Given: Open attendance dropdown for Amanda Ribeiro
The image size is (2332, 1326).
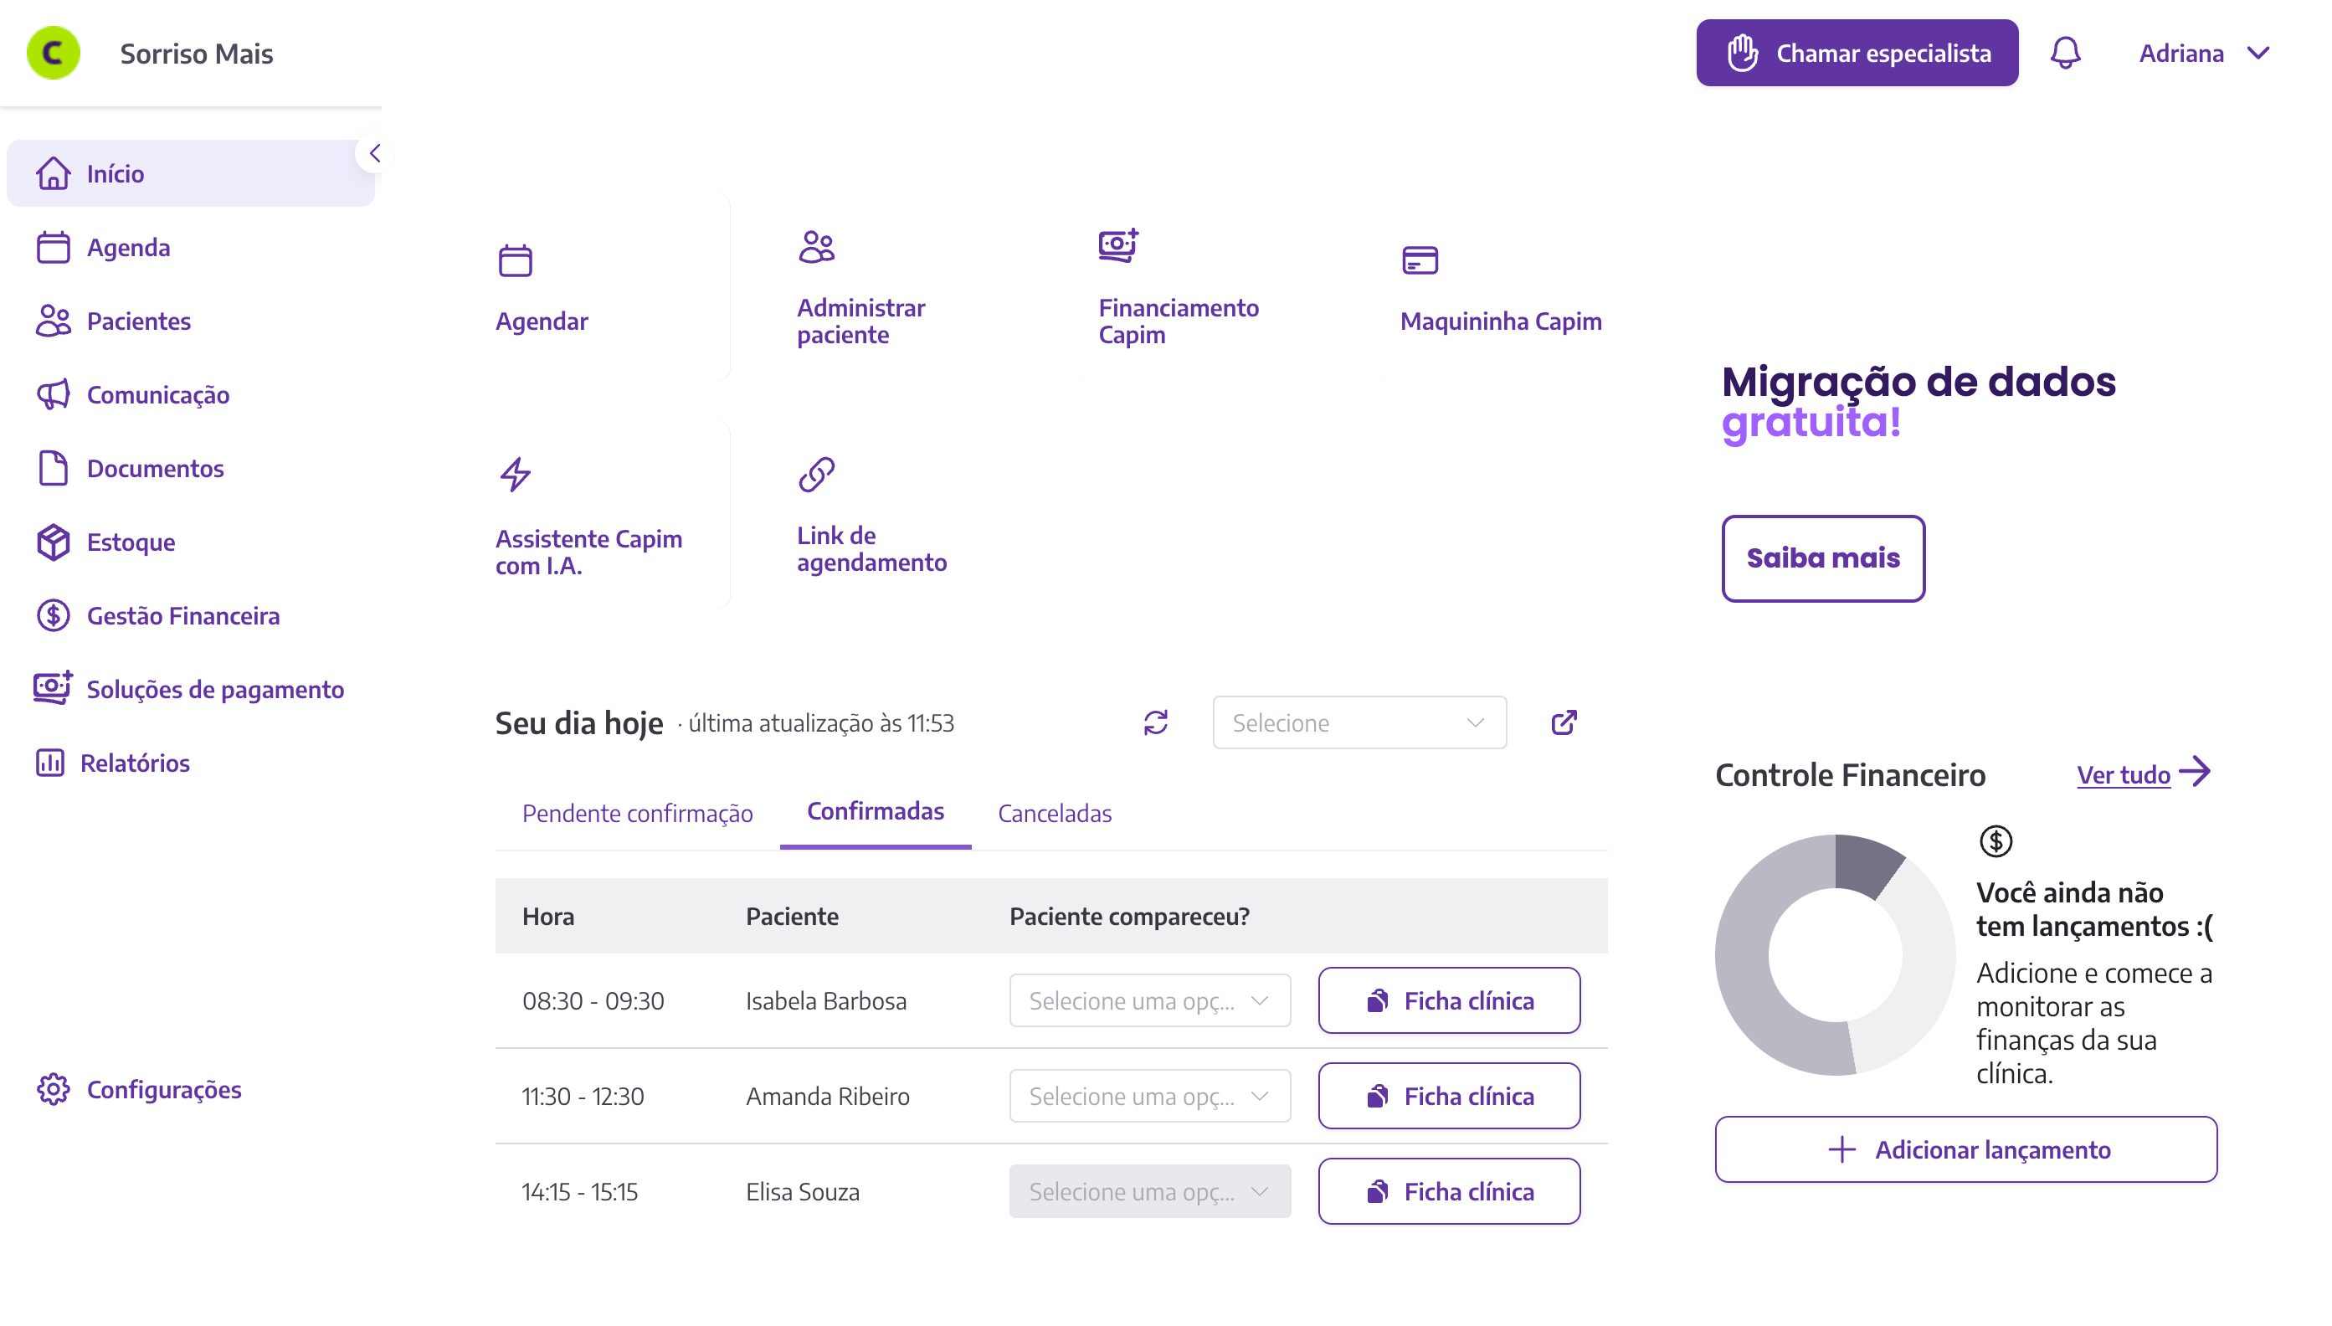Looking at the screenshot, I should (x=1149, y=1096).
